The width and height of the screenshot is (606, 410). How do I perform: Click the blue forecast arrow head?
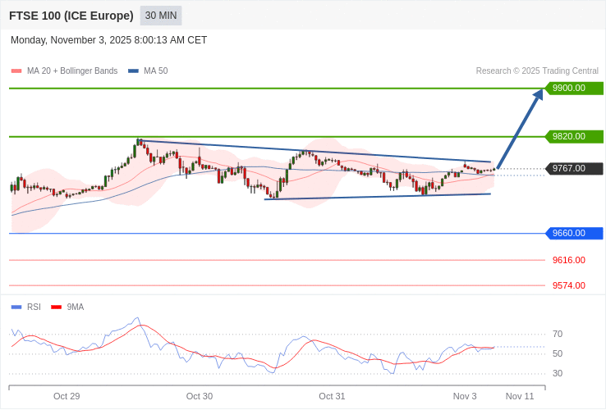(538, 95)
